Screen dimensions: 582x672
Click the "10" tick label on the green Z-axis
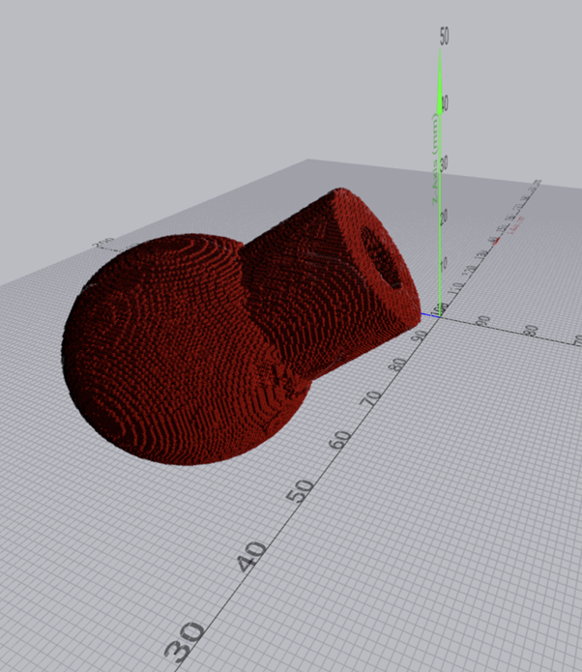tap(444, 263)
